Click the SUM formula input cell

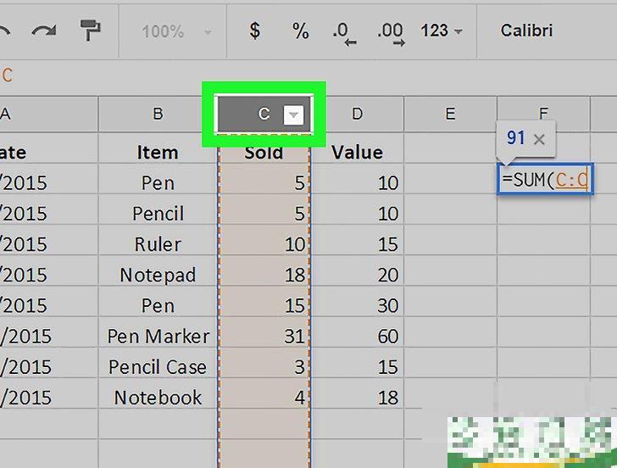[544, 180]
